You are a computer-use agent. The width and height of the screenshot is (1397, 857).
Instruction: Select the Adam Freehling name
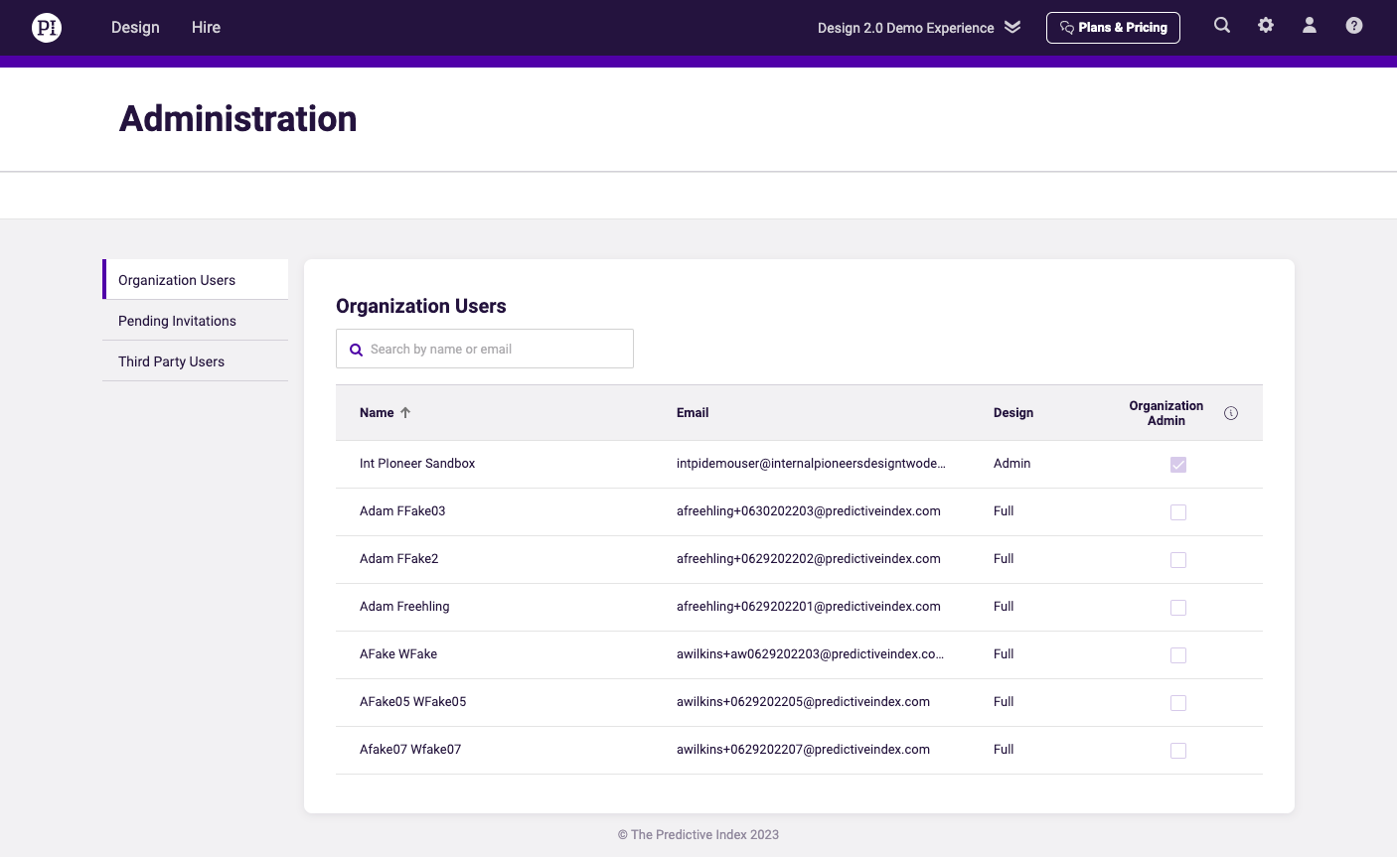point(404,607)
